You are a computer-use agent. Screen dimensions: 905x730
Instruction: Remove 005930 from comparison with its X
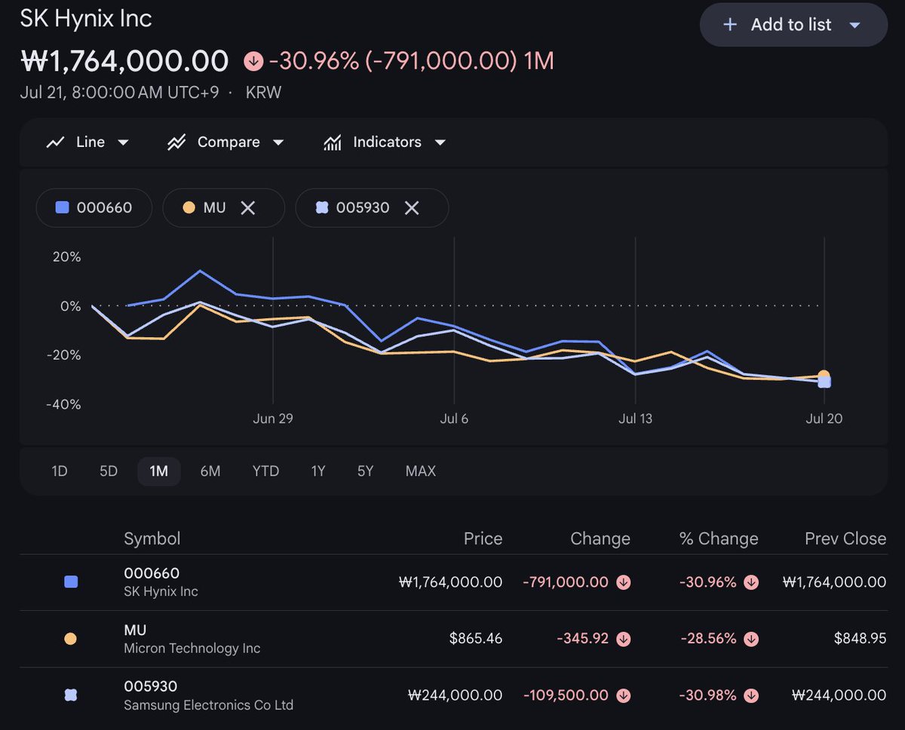click(412, 207)
